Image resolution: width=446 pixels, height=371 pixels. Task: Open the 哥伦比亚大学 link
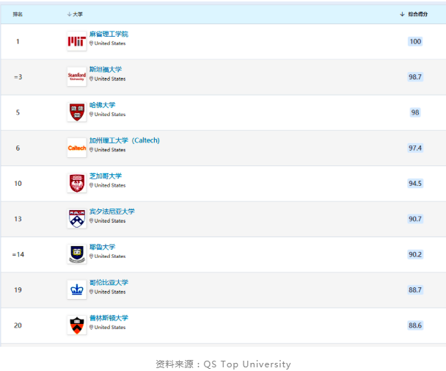tap(109, 282)
